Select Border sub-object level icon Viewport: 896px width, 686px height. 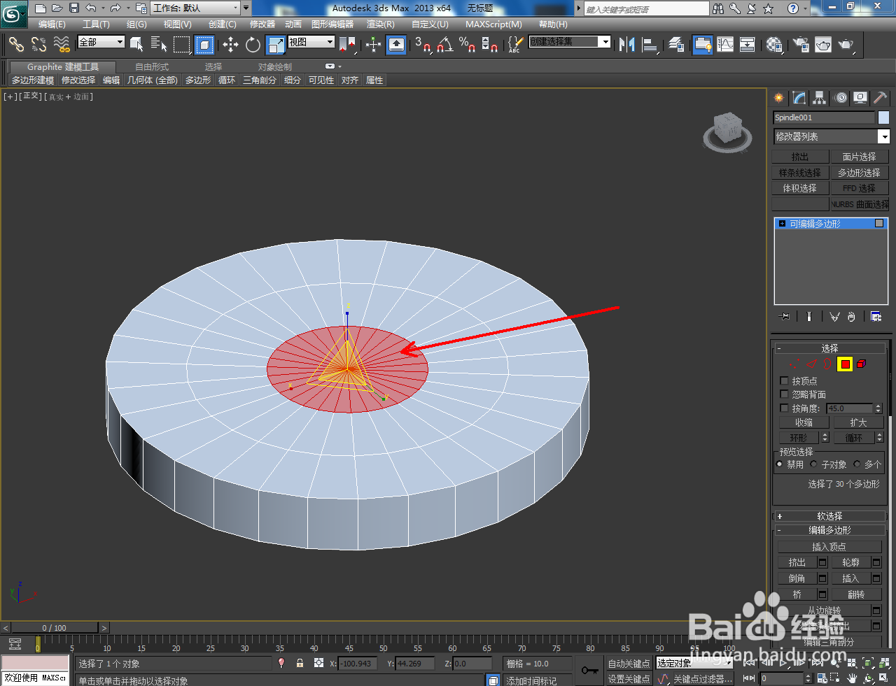coord(828,364)
